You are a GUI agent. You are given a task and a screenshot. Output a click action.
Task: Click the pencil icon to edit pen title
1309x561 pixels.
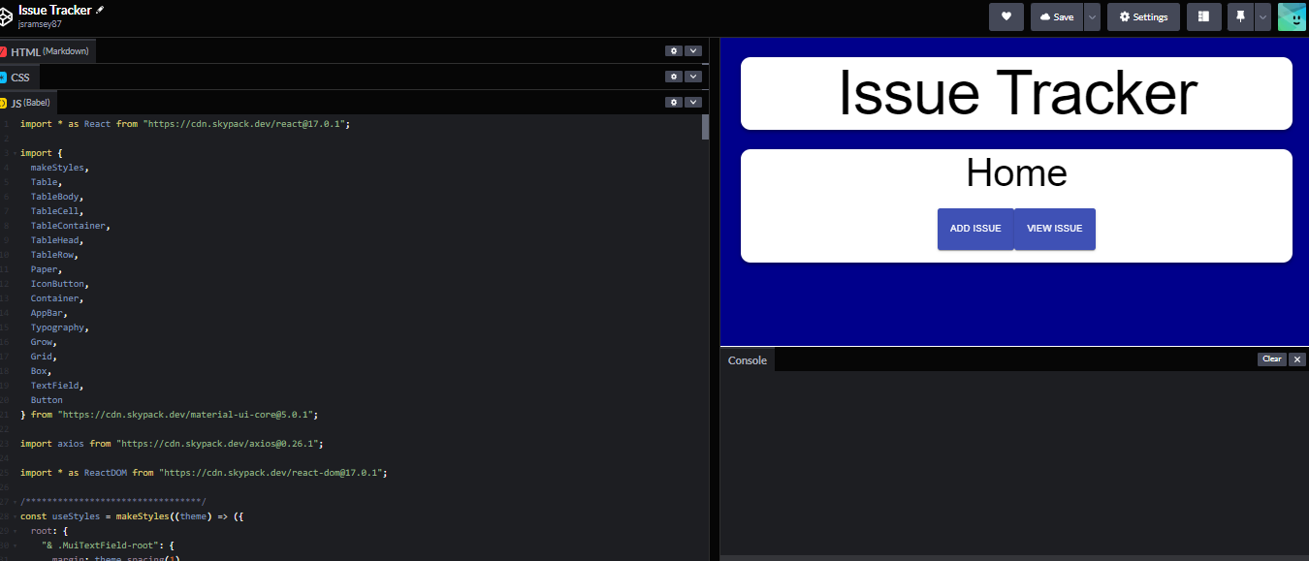point(100,9)
